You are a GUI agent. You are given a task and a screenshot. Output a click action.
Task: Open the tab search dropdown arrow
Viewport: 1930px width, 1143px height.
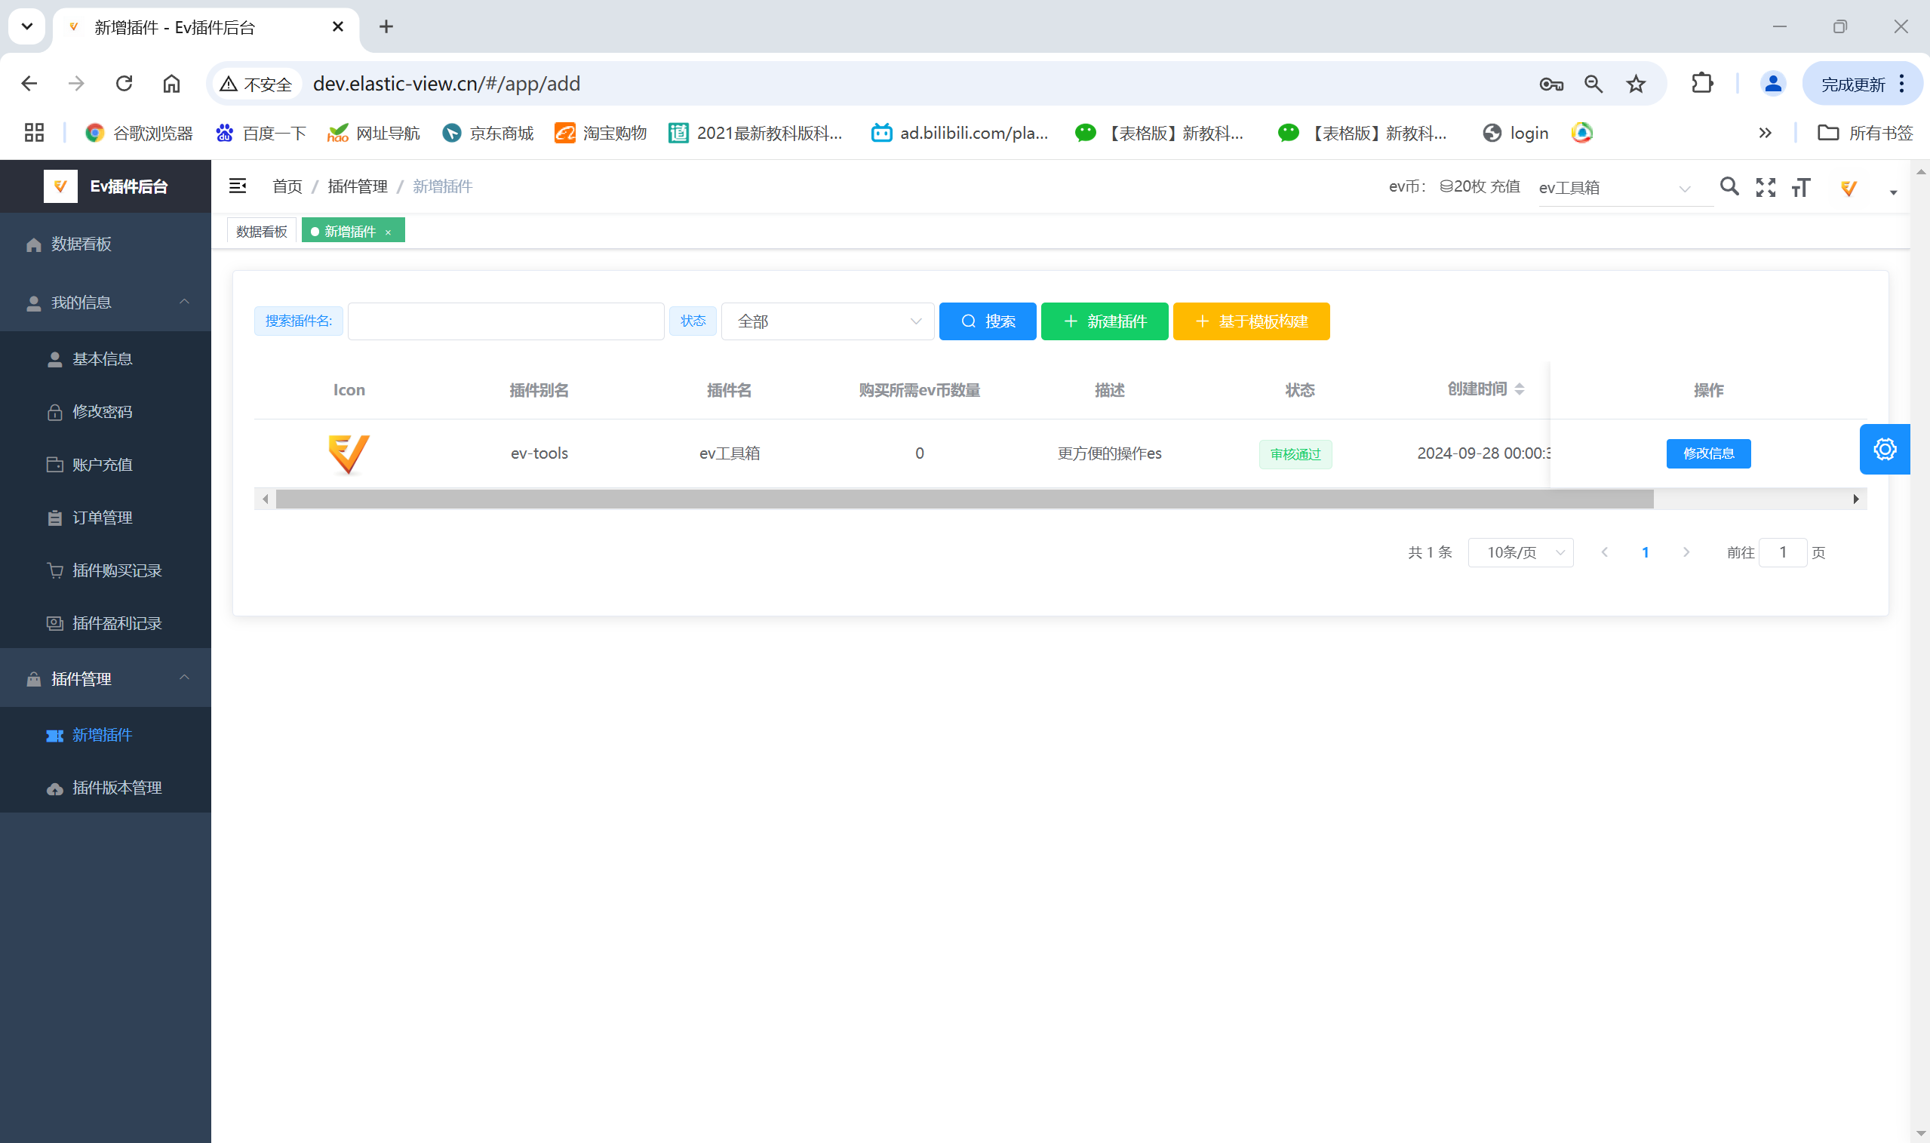coord(27,26)
